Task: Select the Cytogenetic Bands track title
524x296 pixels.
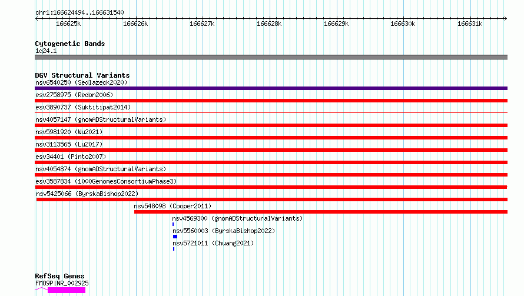Action: (70, 44)
